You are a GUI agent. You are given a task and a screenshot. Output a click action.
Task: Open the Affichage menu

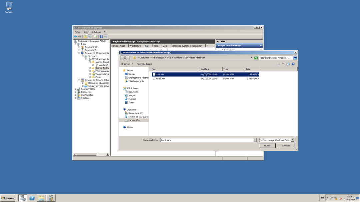coord(96,32)
